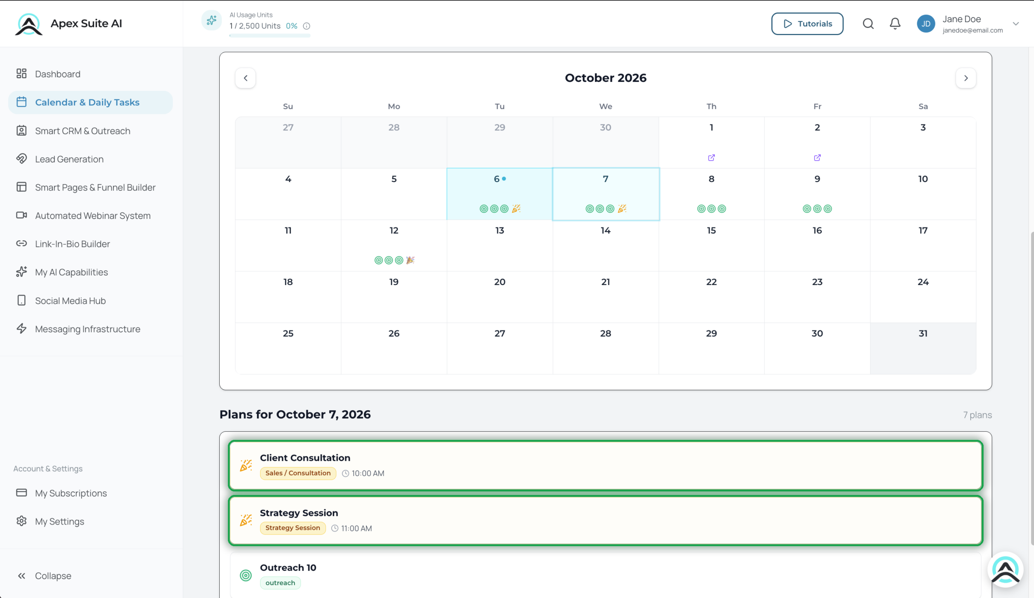The width and height of the screenshot is (1034, 598).
Task: Click the Strategy Session party icon
Action: tap(246, 520)
